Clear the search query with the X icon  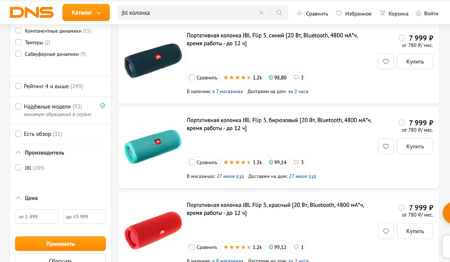pos(261,12)
